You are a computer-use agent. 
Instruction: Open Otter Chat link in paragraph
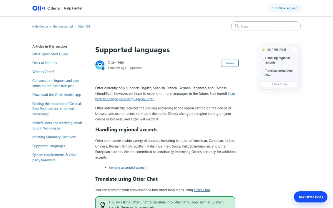point(202,190)
